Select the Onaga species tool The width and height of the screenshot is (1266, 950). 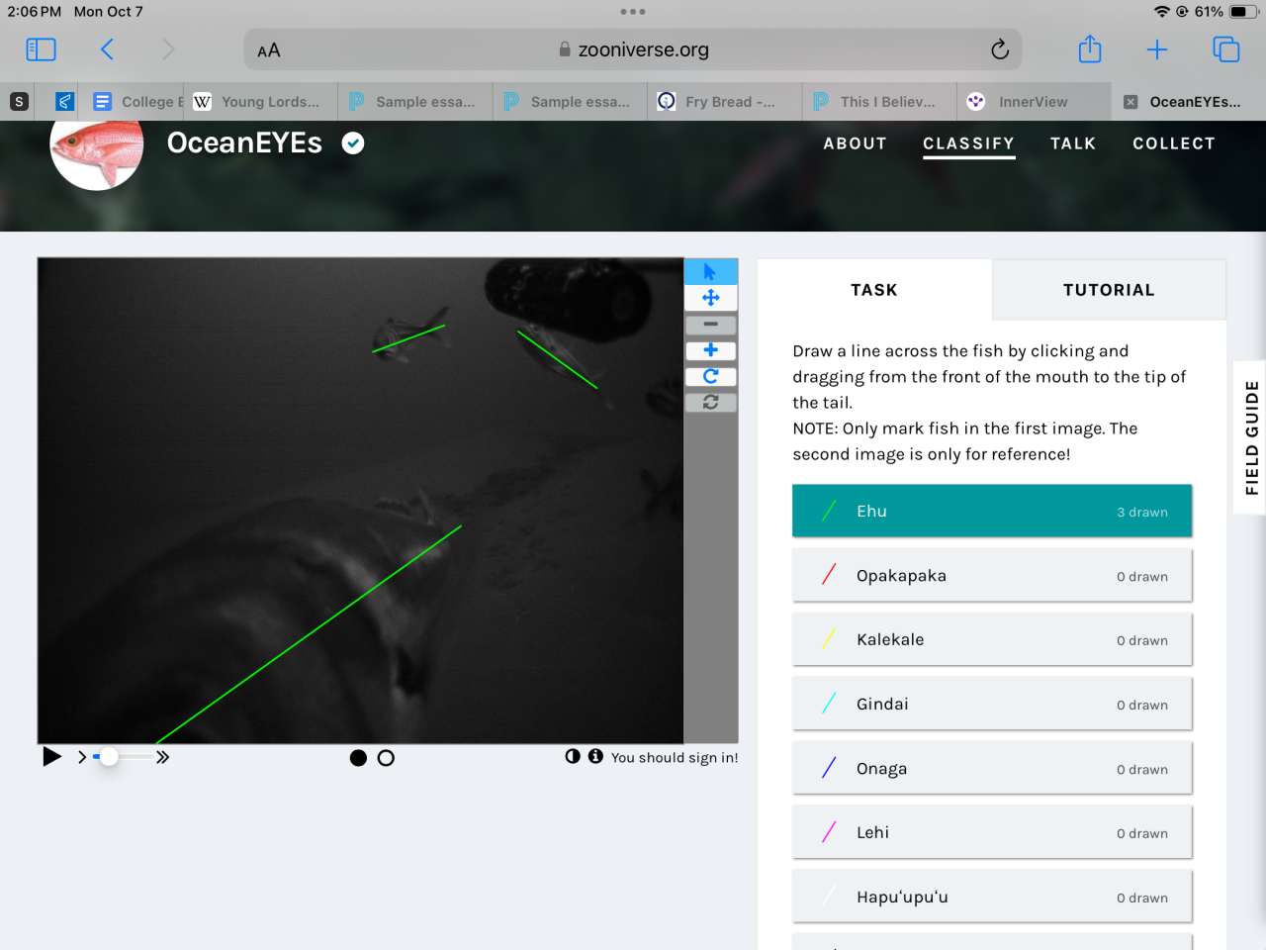(x=992, y=768)
